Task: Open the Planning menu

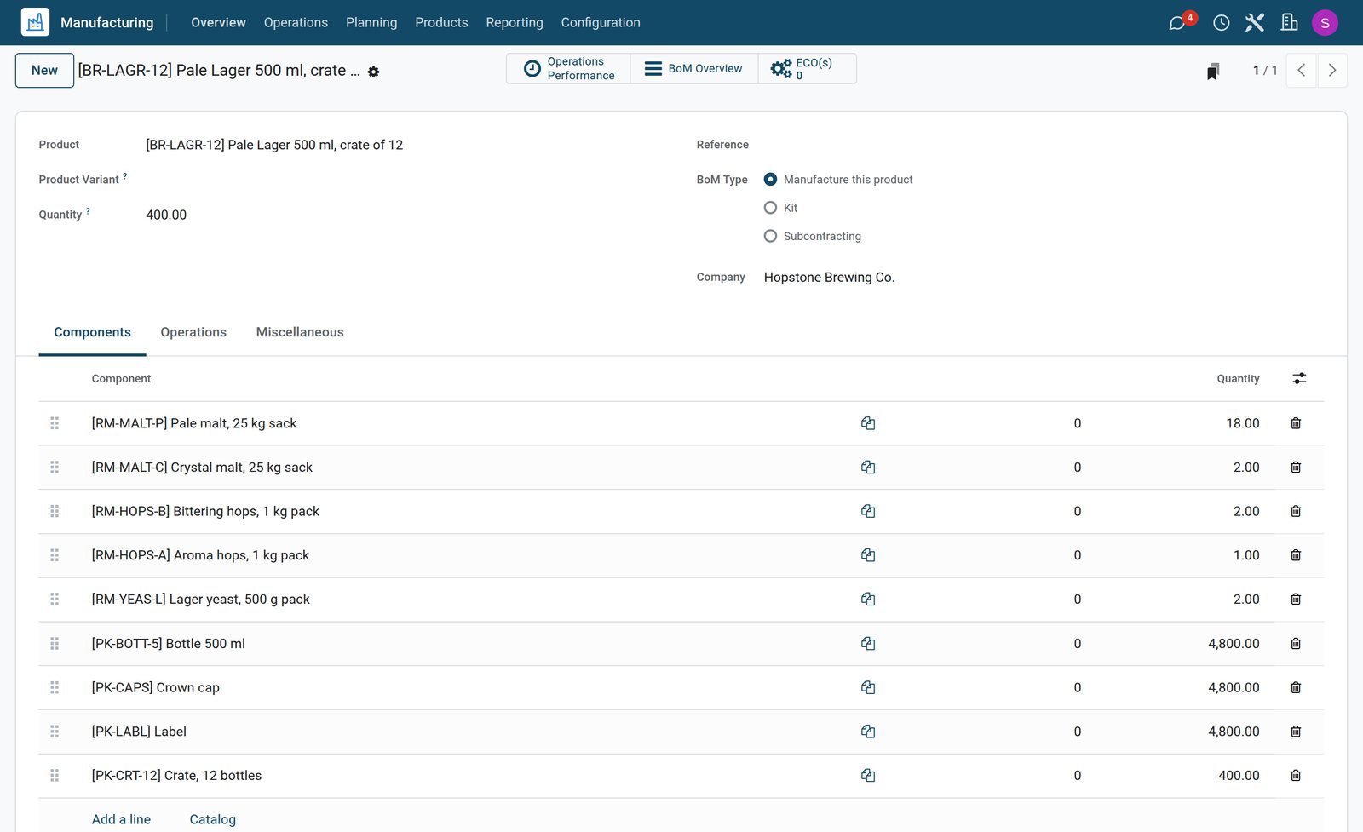Action: pyautogui.click(x=371, y=23)
